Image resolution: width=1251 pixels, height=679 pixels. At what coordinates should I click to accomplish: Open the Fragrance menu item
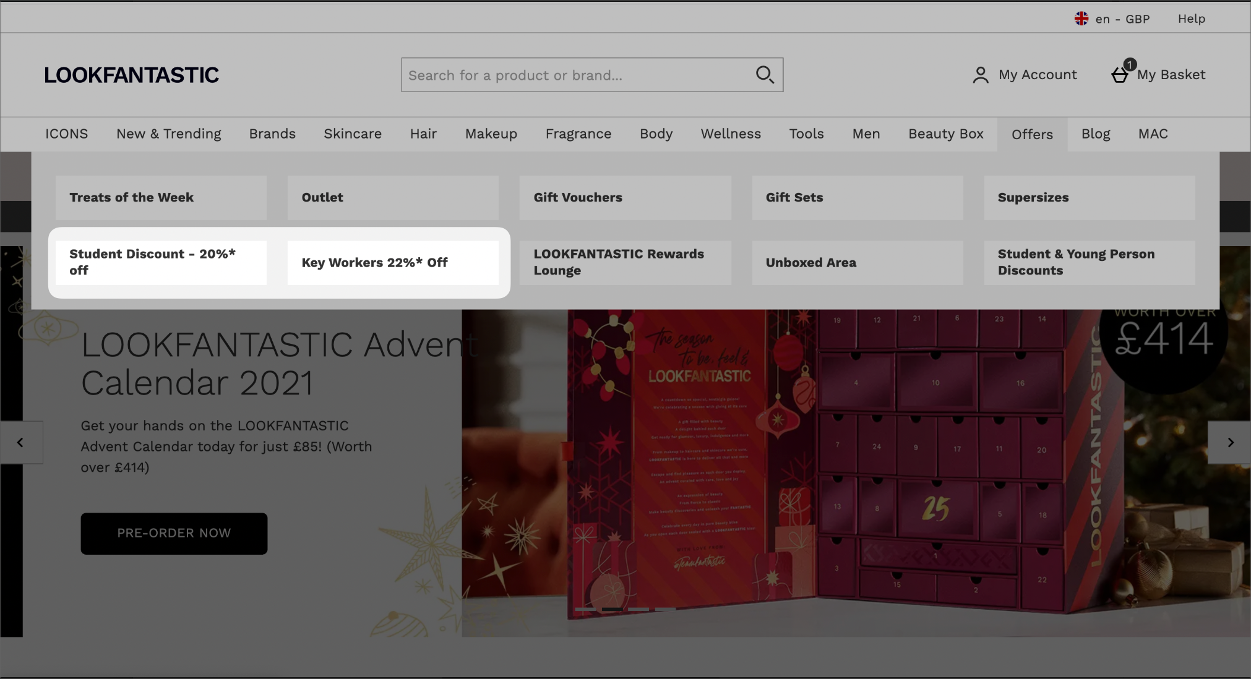coord(578,134)
